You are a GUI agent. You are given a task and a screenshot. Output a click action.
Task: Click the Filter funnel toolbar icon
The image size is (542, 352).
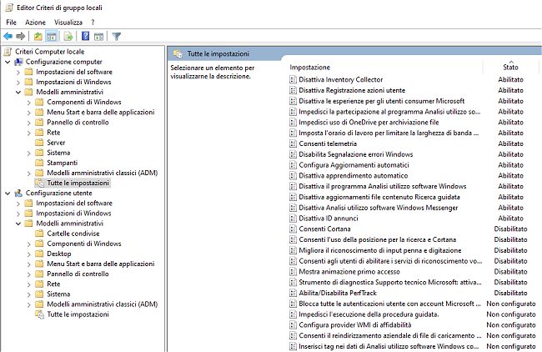pyautogui.click(x=117, y=36)
